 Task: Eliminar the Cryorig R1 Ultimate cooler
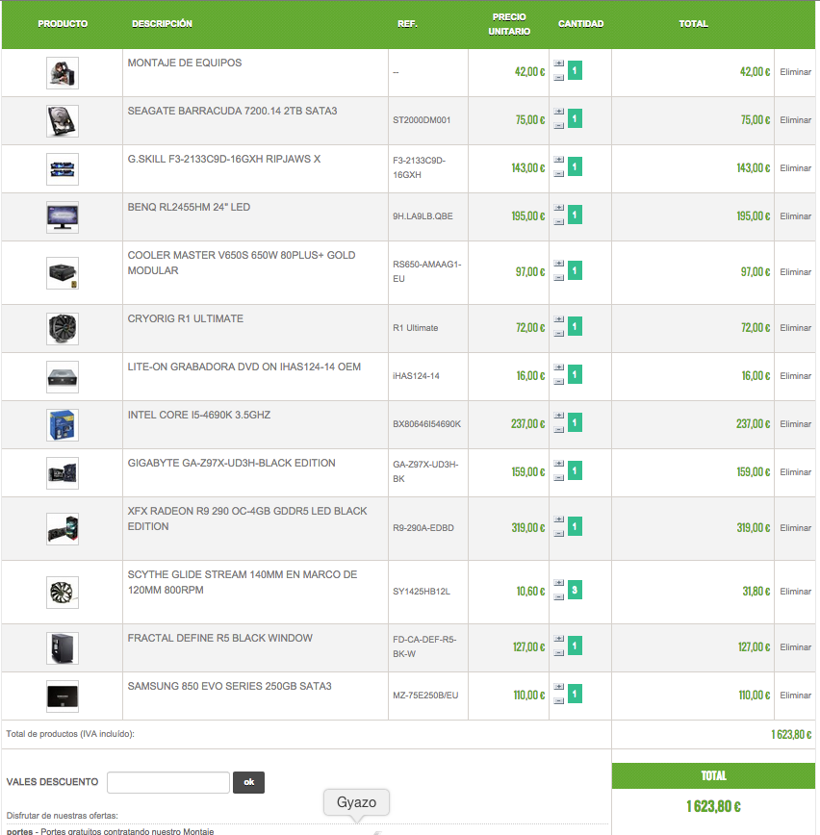[796, 327]
